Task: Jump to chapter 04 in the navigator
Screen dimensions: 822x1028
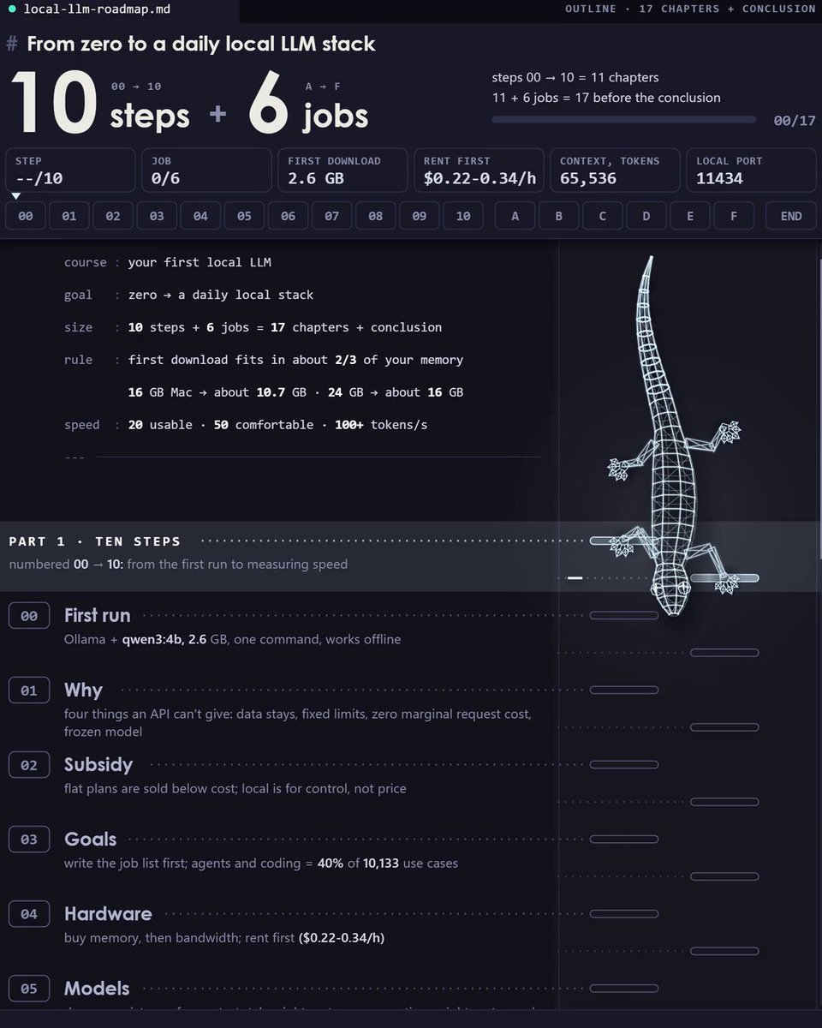Action: (200, 216)
